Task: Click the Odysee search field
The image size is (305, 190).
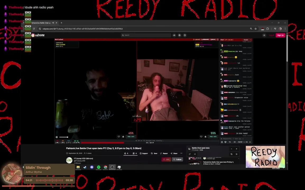Action: pos(146,35)
